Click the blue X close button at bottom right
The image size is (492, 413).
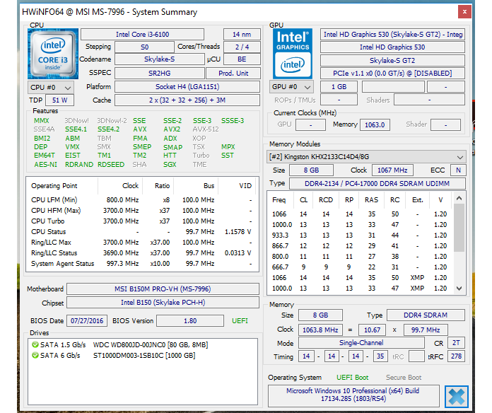pos(457,397)
